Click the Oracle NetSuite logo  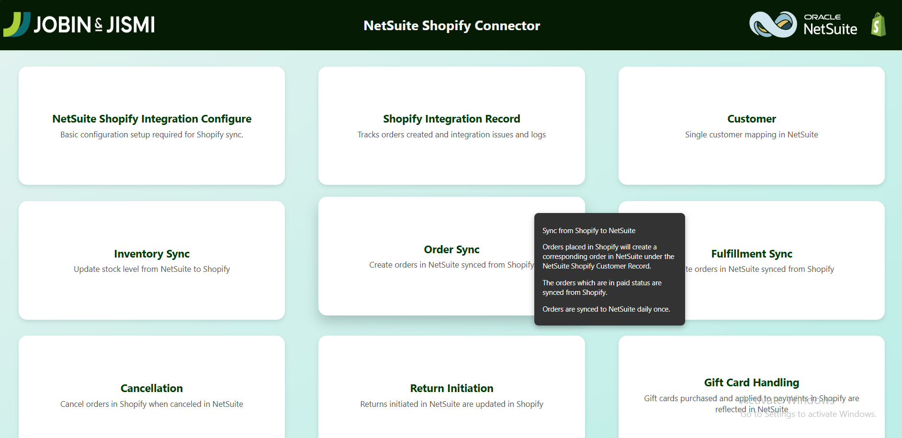pos(830,24)
